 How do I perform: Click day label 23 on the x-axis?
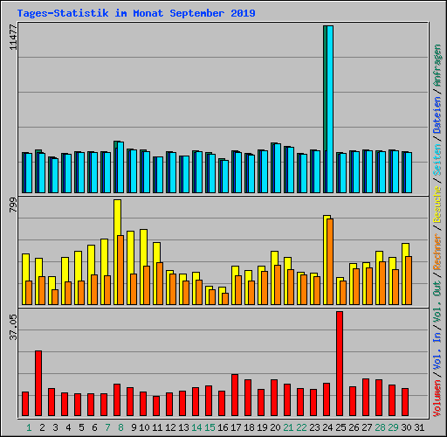coord(314,427)
